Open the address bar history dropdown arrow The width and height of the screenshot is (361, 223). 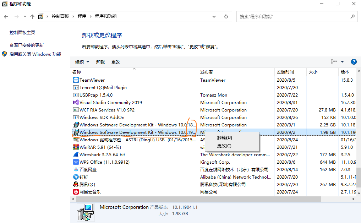coord(214,16)
